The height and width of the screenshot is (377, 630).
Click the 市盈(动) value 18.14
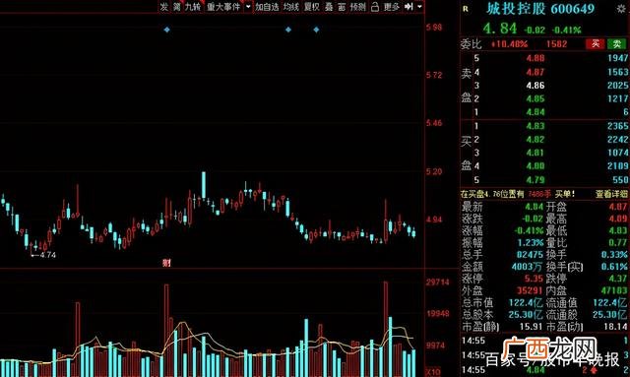(x=615, y=327)
